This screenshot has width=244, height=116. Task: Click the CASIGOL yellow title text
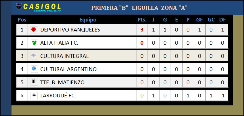point(42,6)
